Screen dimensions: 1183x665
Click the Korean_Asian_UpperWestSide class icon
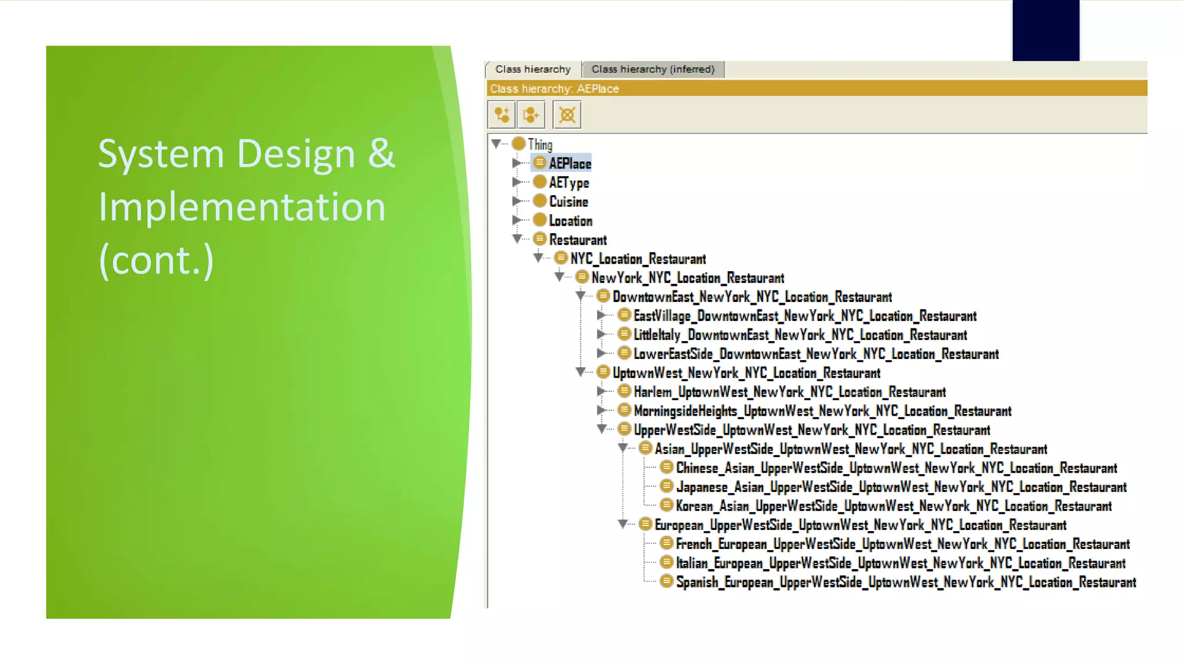tap(667, 505)
